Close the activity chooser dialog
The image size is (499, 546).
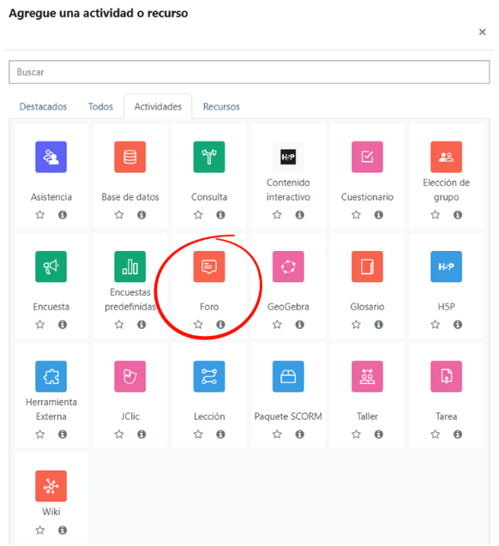(x=483, y=32)
